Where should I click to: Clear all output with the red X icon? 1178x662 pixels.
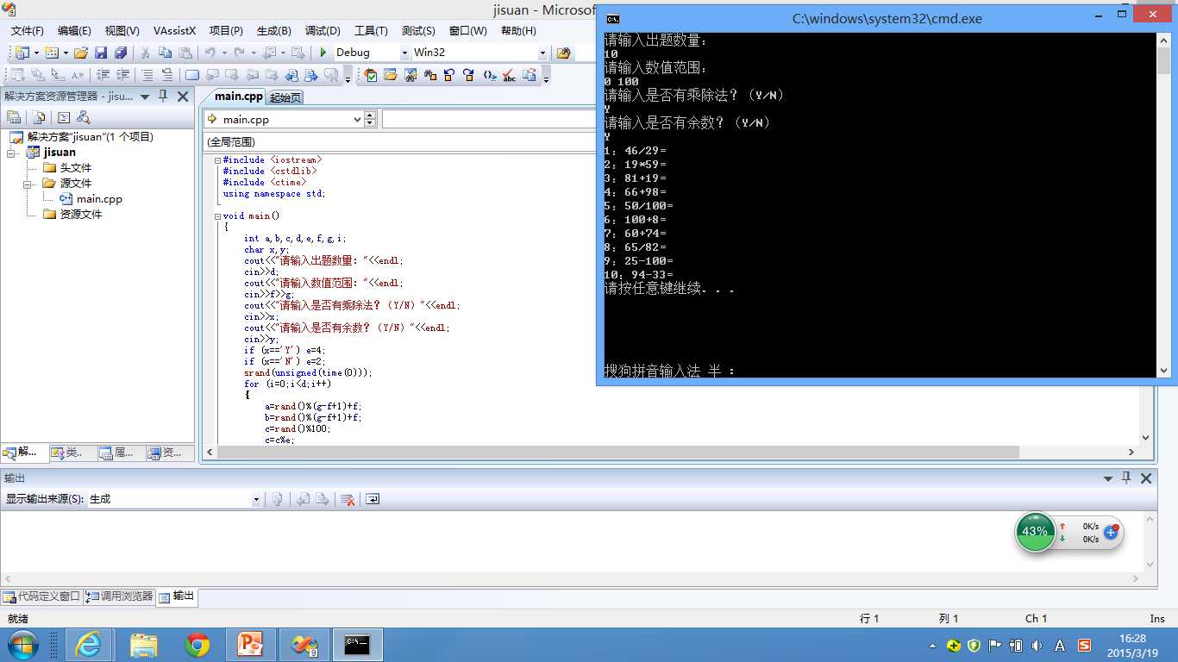[x=348, y=499]
